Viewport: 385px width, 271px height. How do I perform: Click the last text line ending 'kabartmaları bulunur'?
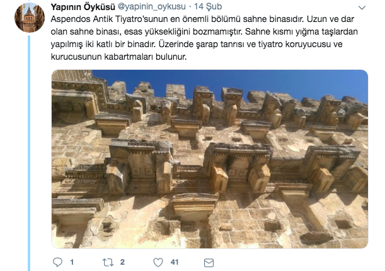pyautogui.click(x=118, y=57)
